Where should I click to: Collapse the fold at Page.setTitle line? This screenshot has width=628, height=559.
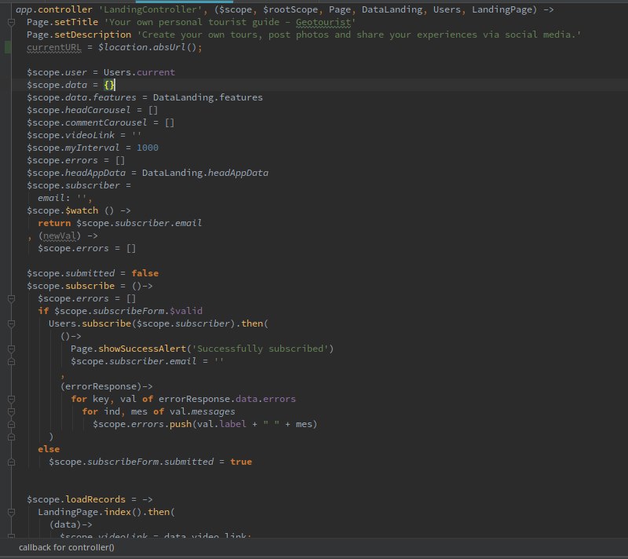(x=10, y=22)
